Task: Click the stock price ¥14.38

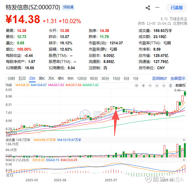Action: [x=23, y=19]
